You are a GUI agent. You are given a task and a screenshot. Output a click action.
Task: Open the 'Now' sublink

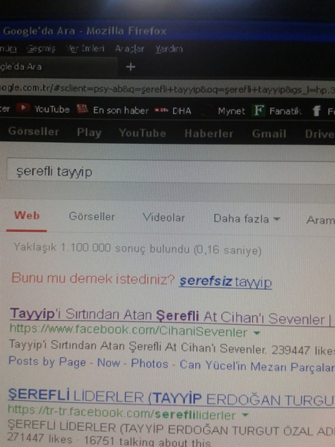(109, 363)
